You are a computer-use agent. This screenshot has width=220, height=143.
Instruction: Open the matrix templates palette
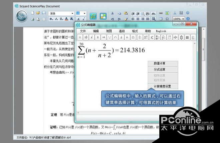187,37
